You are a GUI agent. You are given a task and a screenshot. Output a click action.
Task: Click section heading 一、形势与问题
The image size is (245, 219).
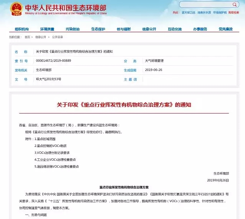coord(36,215)
